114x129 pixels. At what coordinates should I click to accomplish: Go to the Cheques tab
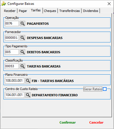(50, 11)
